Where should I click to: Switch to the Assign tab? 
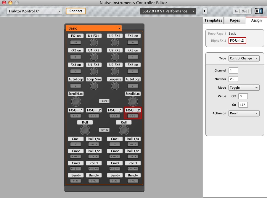(x=256, y=20)
